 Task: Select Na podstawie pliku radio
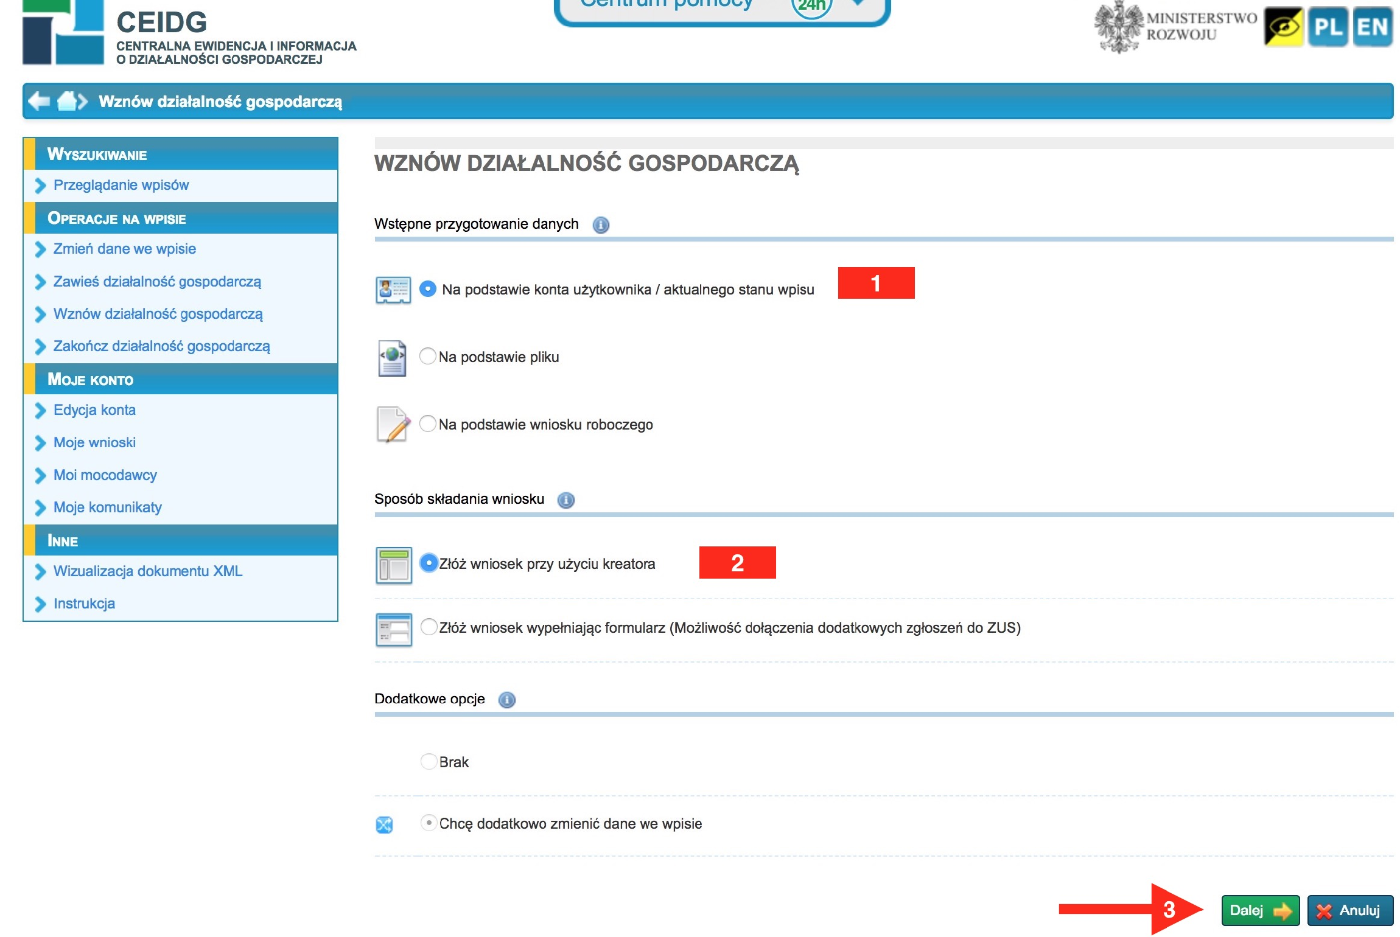pyautogui.click(x=428, y=356)
